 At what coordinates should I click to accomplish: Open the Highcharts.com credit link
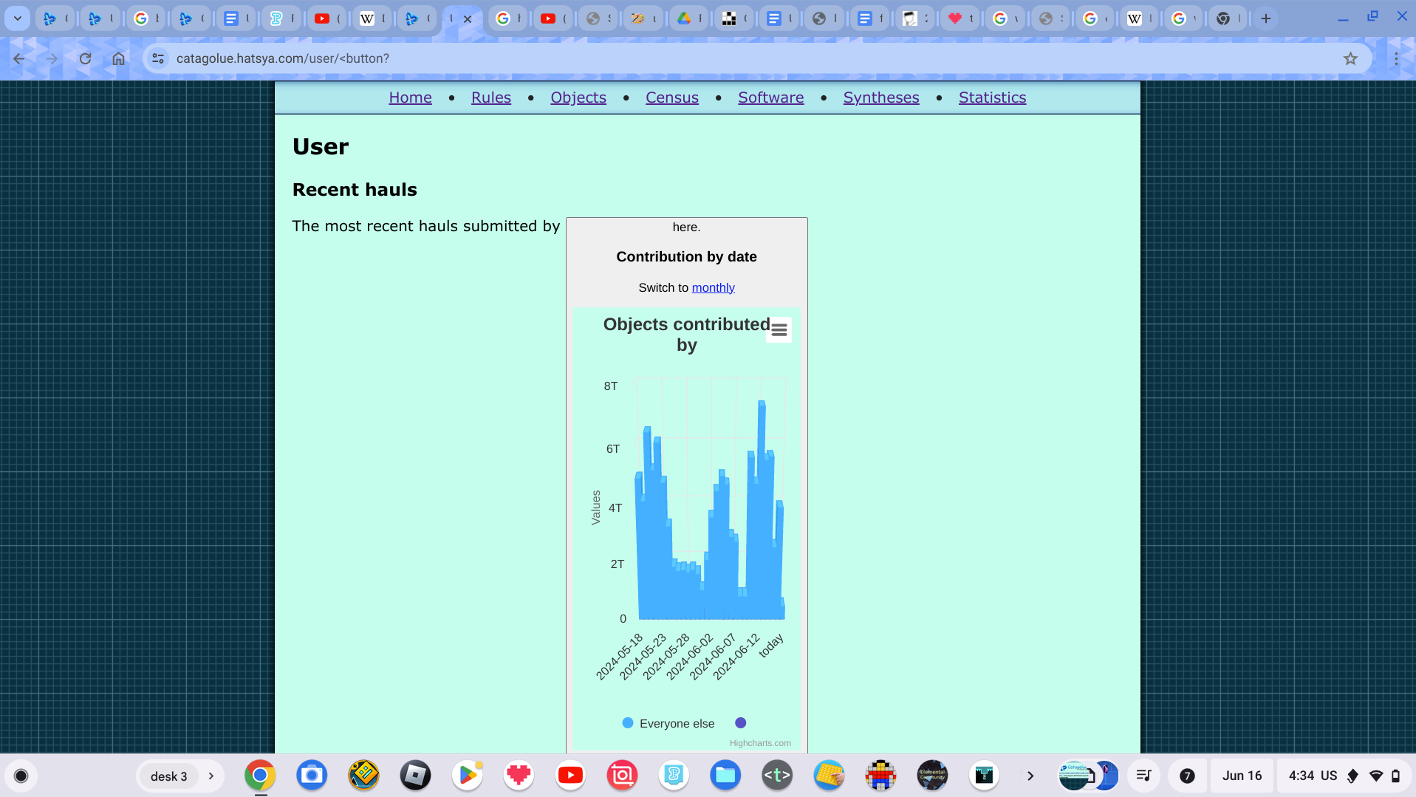[760, 743]
